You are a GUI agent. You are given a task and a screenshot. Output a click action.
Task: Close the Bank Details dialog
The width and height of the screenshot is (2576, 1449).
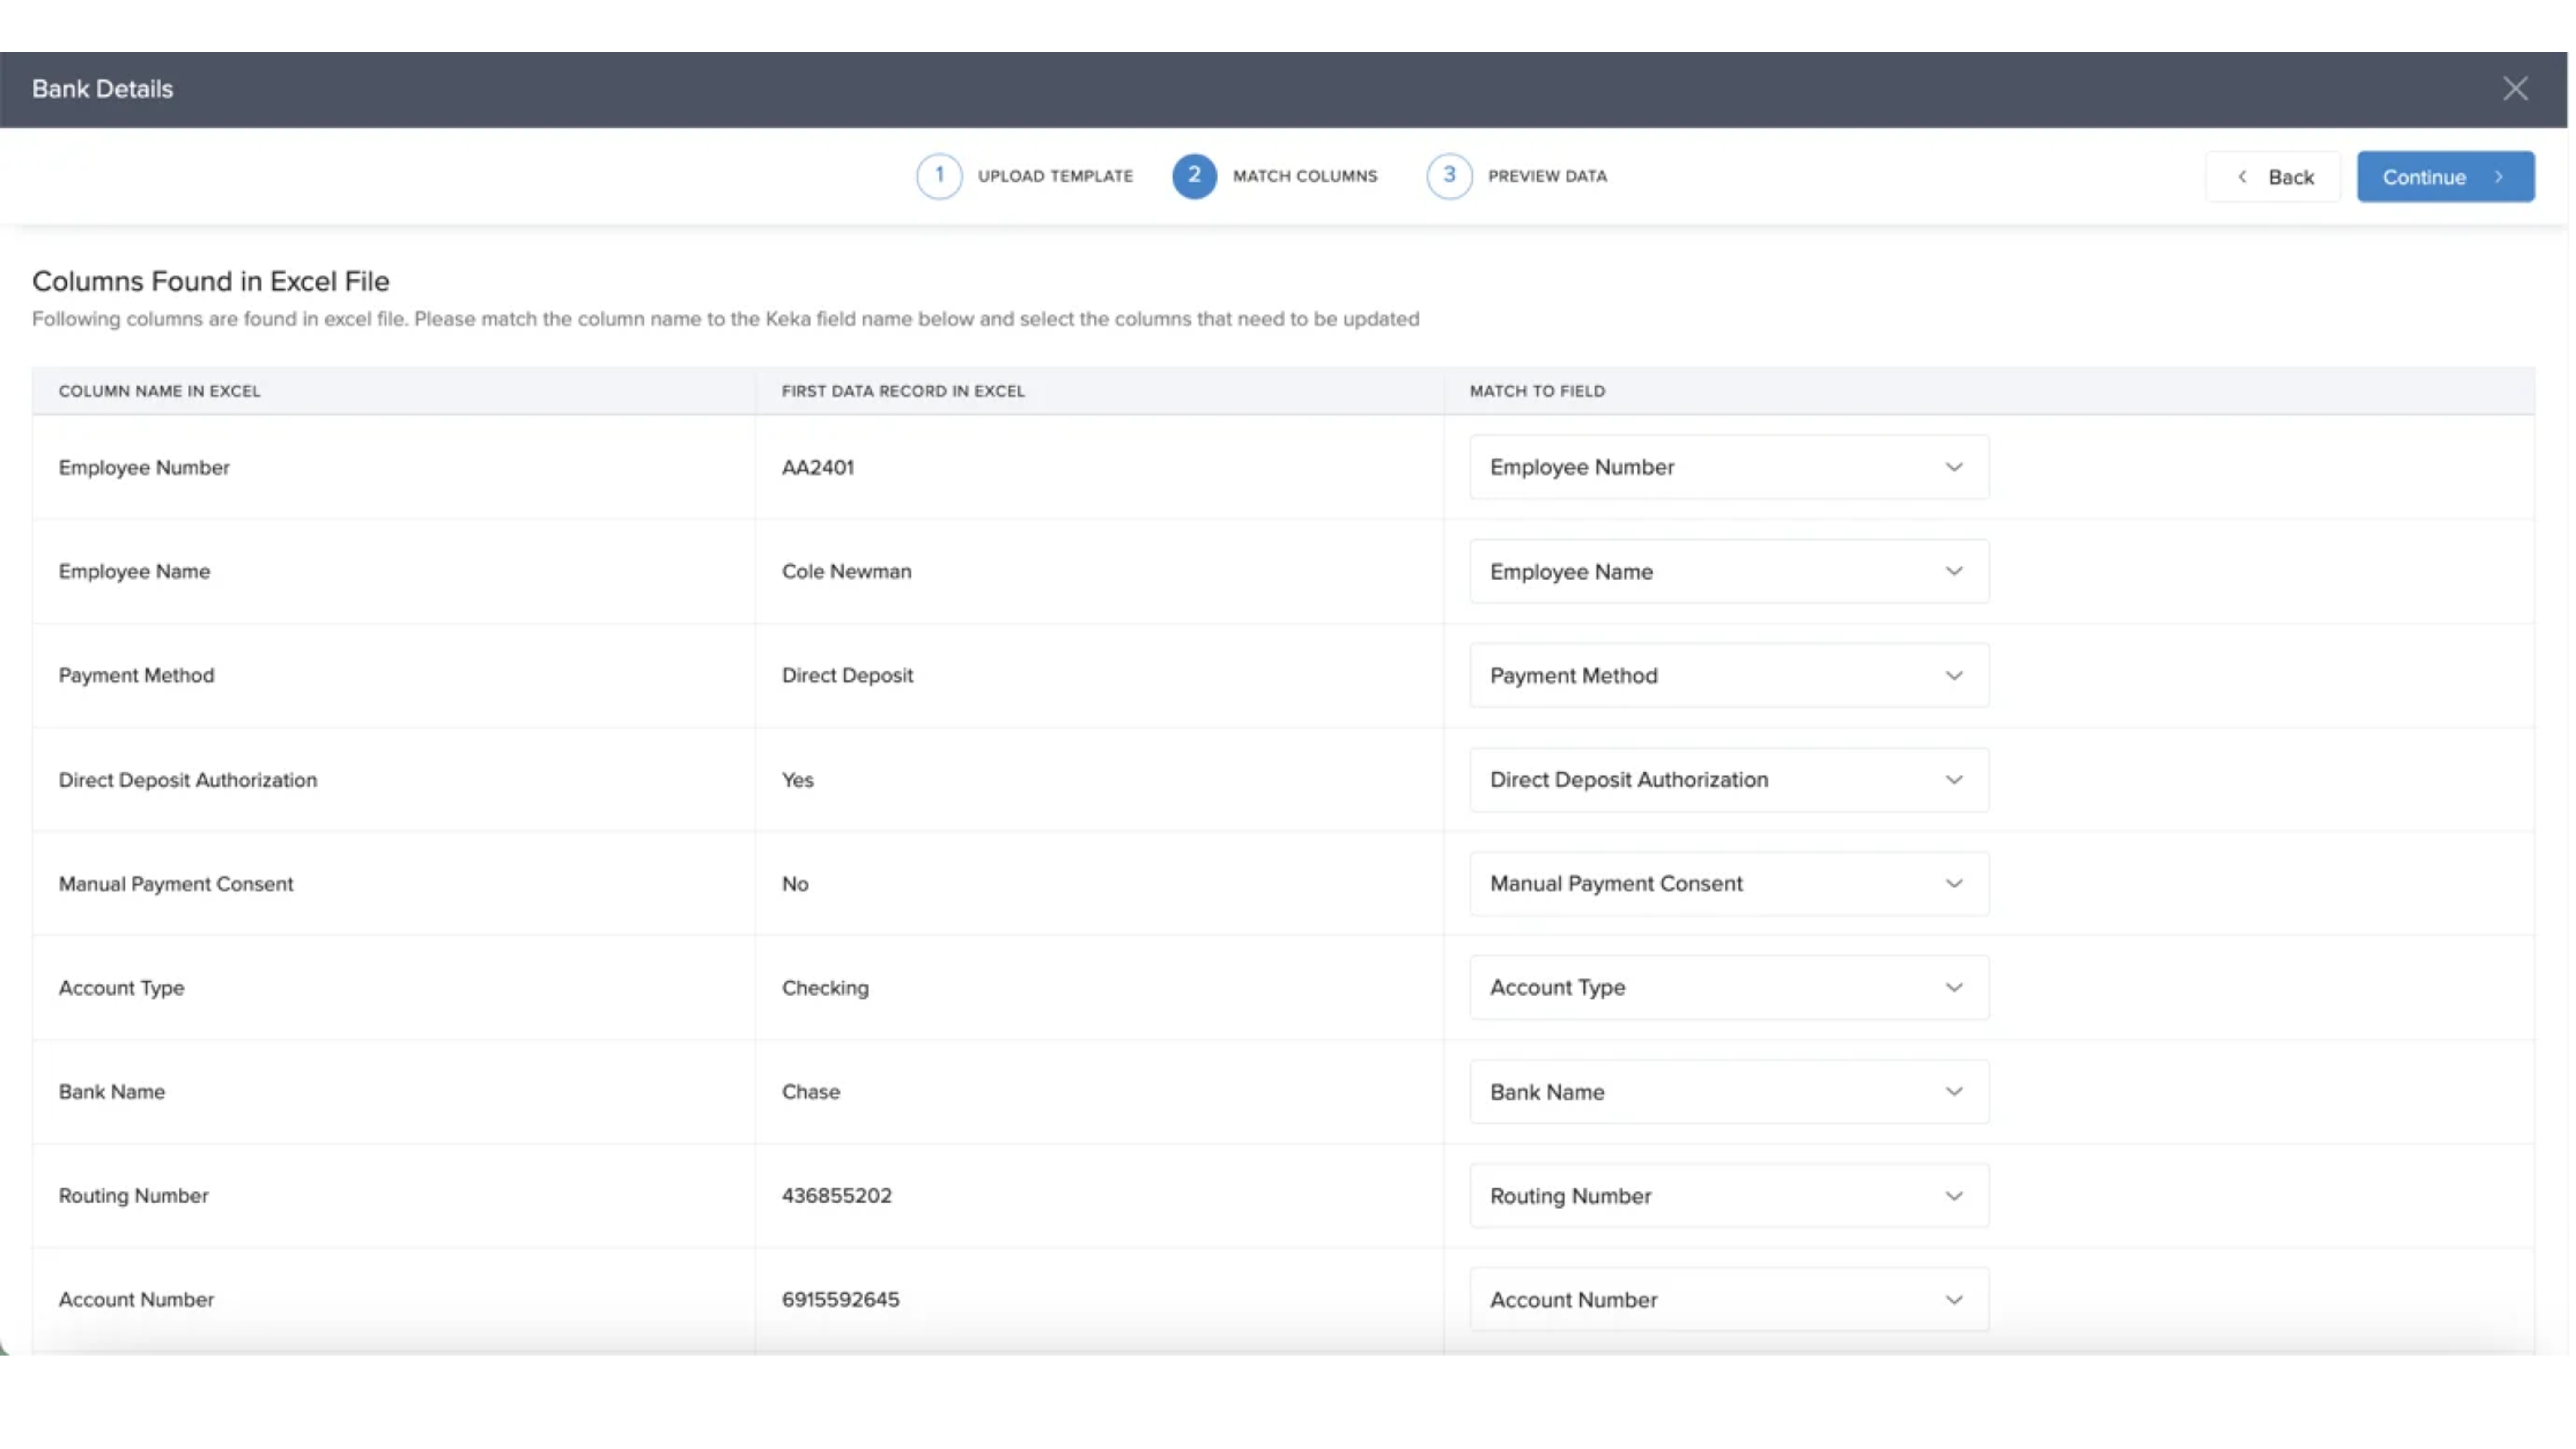point(2514,89)
